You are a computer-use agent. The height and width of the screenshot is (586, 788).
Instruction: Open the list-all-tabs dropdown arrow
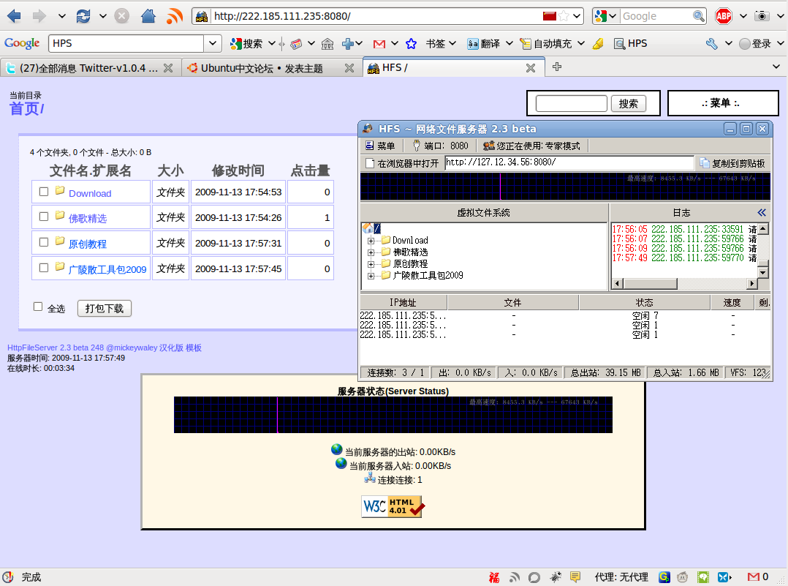pos(776,67)
